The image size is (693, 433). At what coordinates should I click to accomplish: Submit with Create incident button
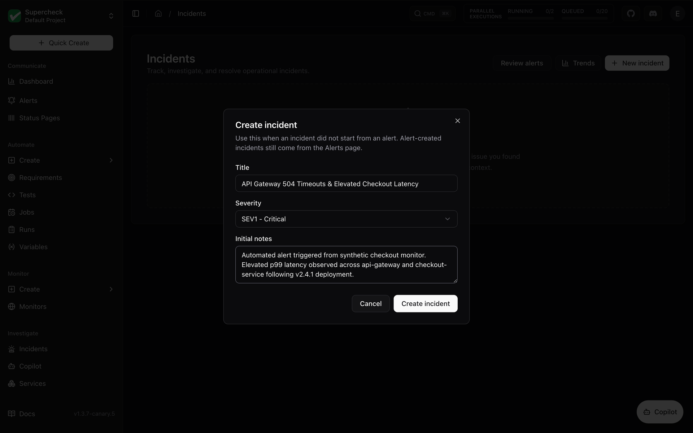[x=426, y=303]
